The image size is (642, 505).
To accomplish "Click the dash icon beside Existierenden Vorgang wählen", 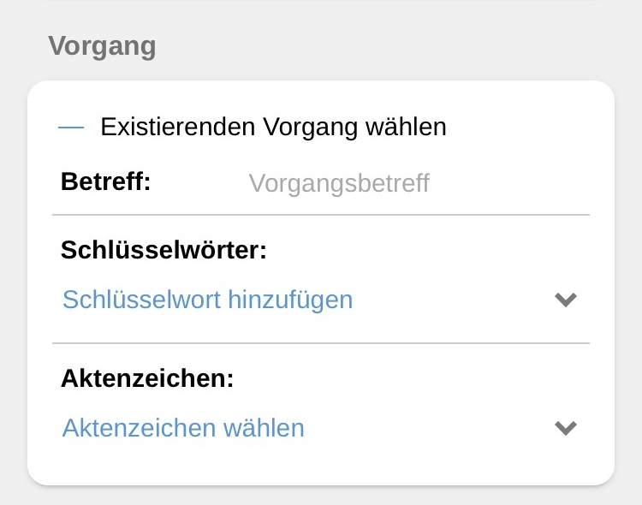I will (71, 128).
